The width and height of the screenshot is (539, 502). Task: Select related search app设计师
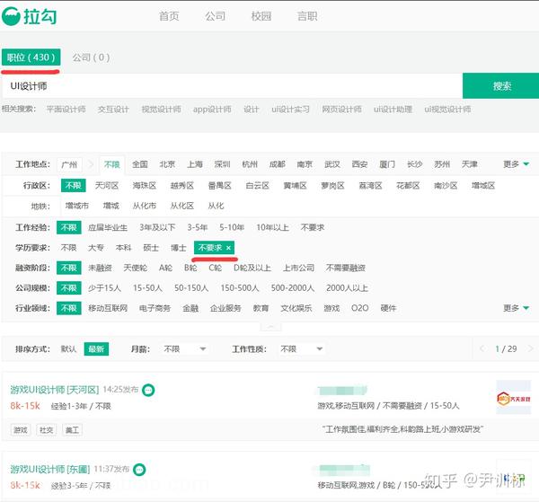coord(212,110)
